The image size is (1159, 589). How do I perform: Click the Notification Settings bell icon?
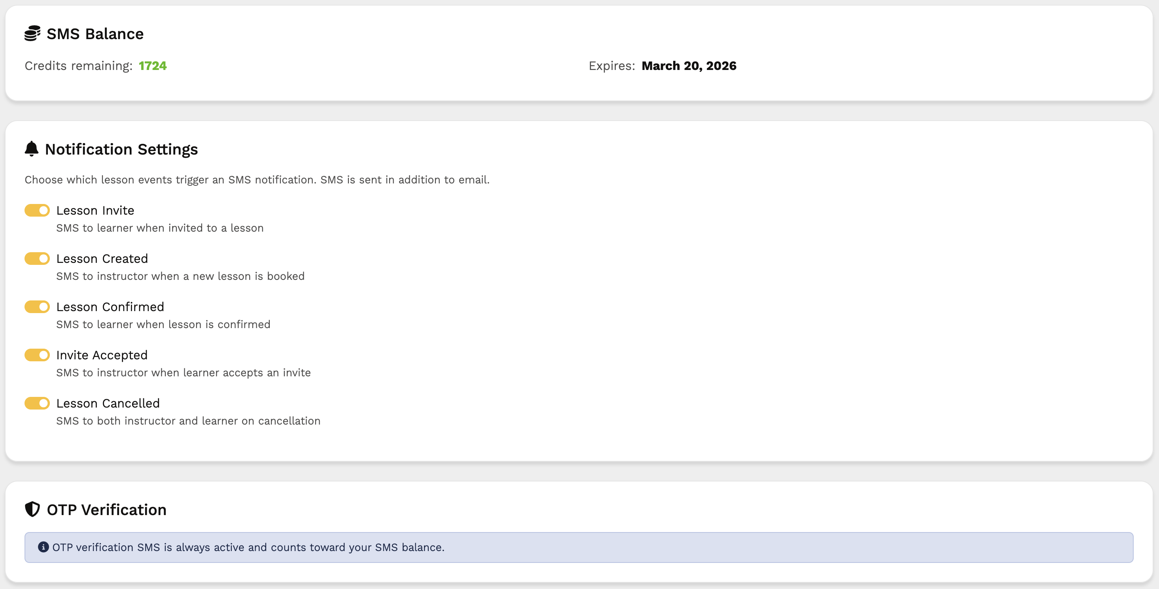32,149
